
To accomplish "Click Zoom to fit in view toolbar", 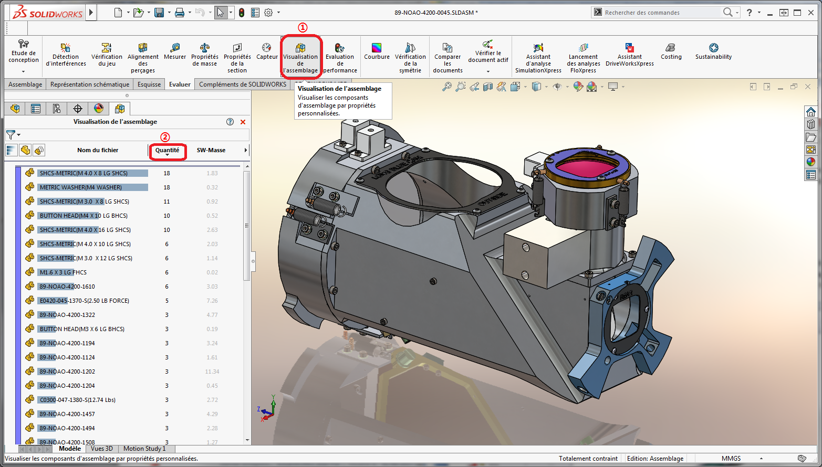I will pyautogui.click(x=446, y=87).
